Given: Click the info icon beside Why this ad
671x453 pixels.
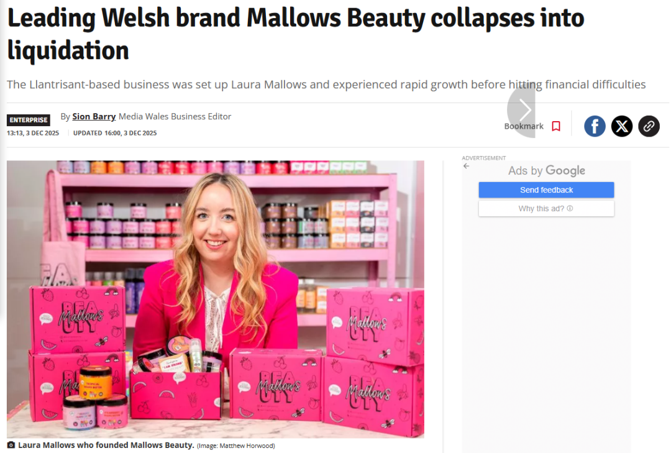Looking at the screenshot, I should point(570,209).
